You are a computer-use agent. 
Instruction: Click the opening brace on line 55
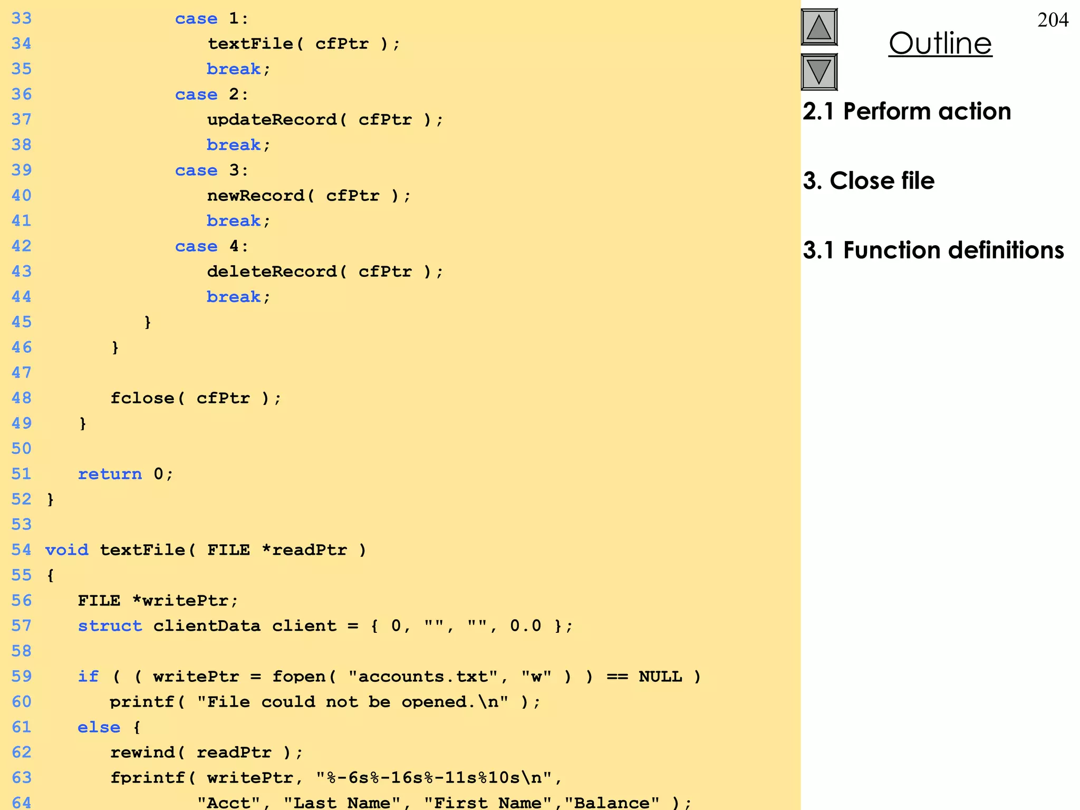[51, 575]
